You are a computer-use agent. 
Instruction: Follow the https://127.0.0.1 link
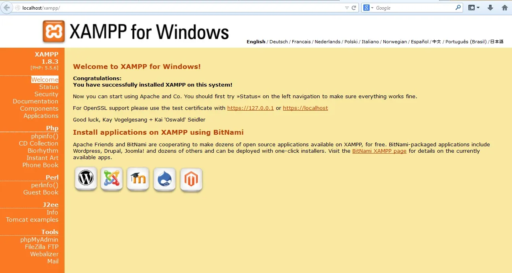pyautogui.click(x=251, y=108)
